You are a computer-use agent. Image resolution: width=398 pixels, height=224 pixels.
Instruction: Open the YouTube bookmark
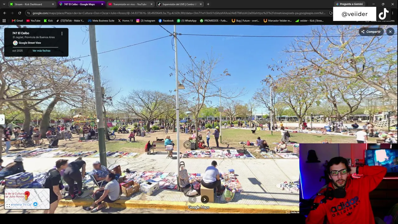click(33, 21)
